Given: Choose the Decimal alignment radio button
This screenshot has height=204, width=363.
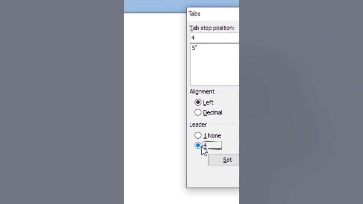Looking at the screenshot, I should [198, 112].
